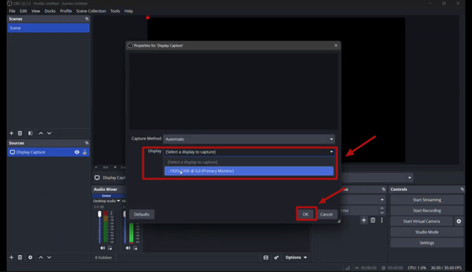The width and height of the screenshot is (472, 272).
Task: Toggle Studio Mode
Action: (426, 232)
